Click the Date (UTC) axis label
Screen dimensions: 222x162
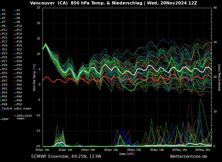tap(127, 154)
